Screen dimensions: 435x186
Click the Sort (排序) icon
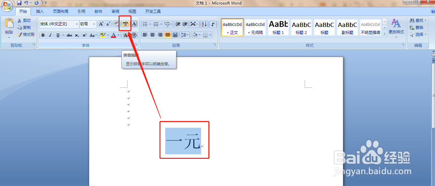(x=204, y=24)
